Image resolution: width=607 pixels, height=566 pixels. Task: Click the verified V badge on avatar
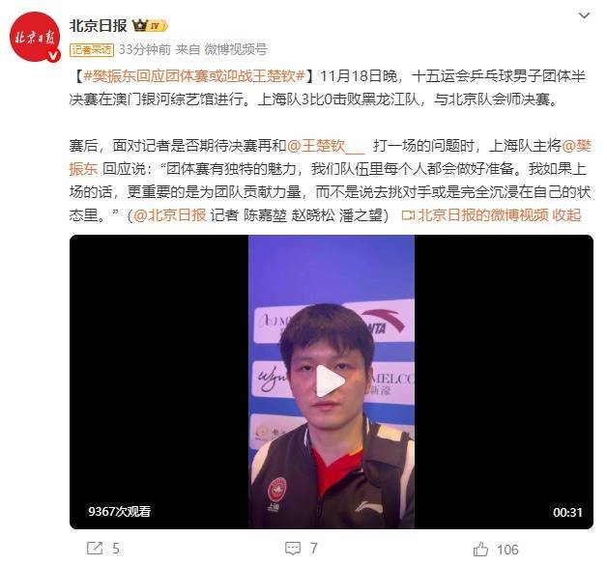(53, 56)
